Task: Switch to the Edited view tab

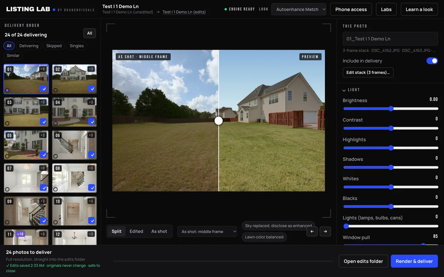Action: click(136, 231)
